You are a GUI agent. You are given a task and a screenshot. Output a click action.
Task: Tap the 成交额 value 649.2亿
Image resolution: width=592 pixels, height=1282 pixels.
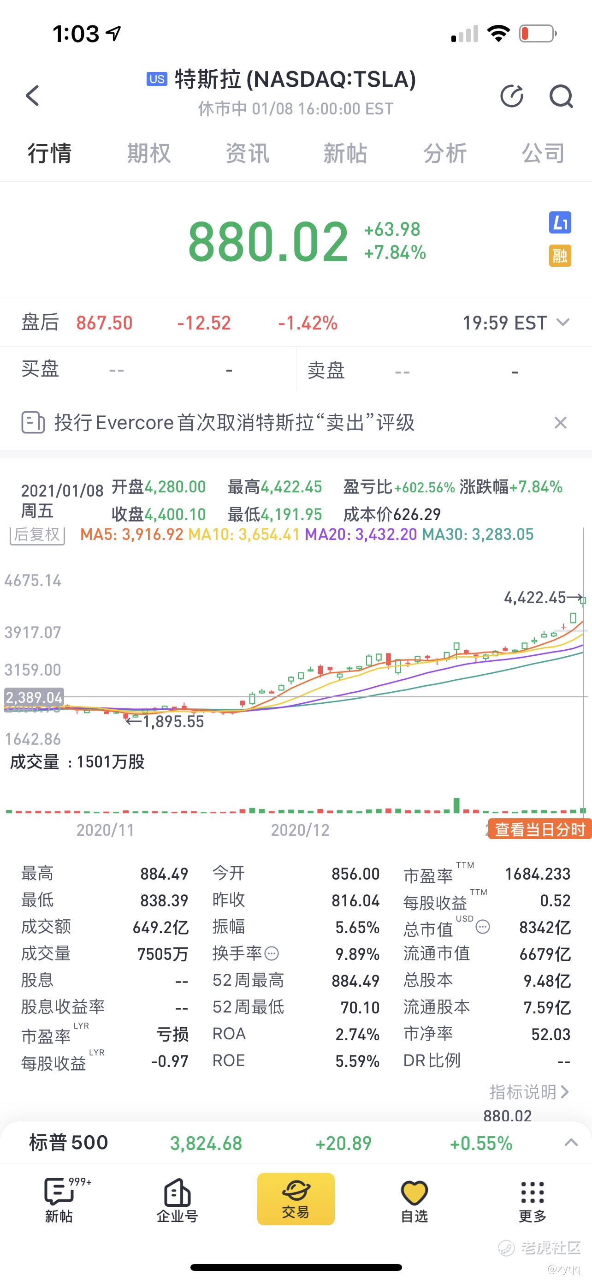click(160, 928)
